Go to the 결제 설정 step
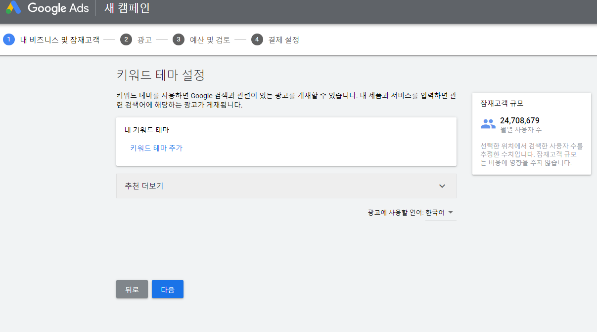This screenshot has height=332, width=597. coord(284,40)
